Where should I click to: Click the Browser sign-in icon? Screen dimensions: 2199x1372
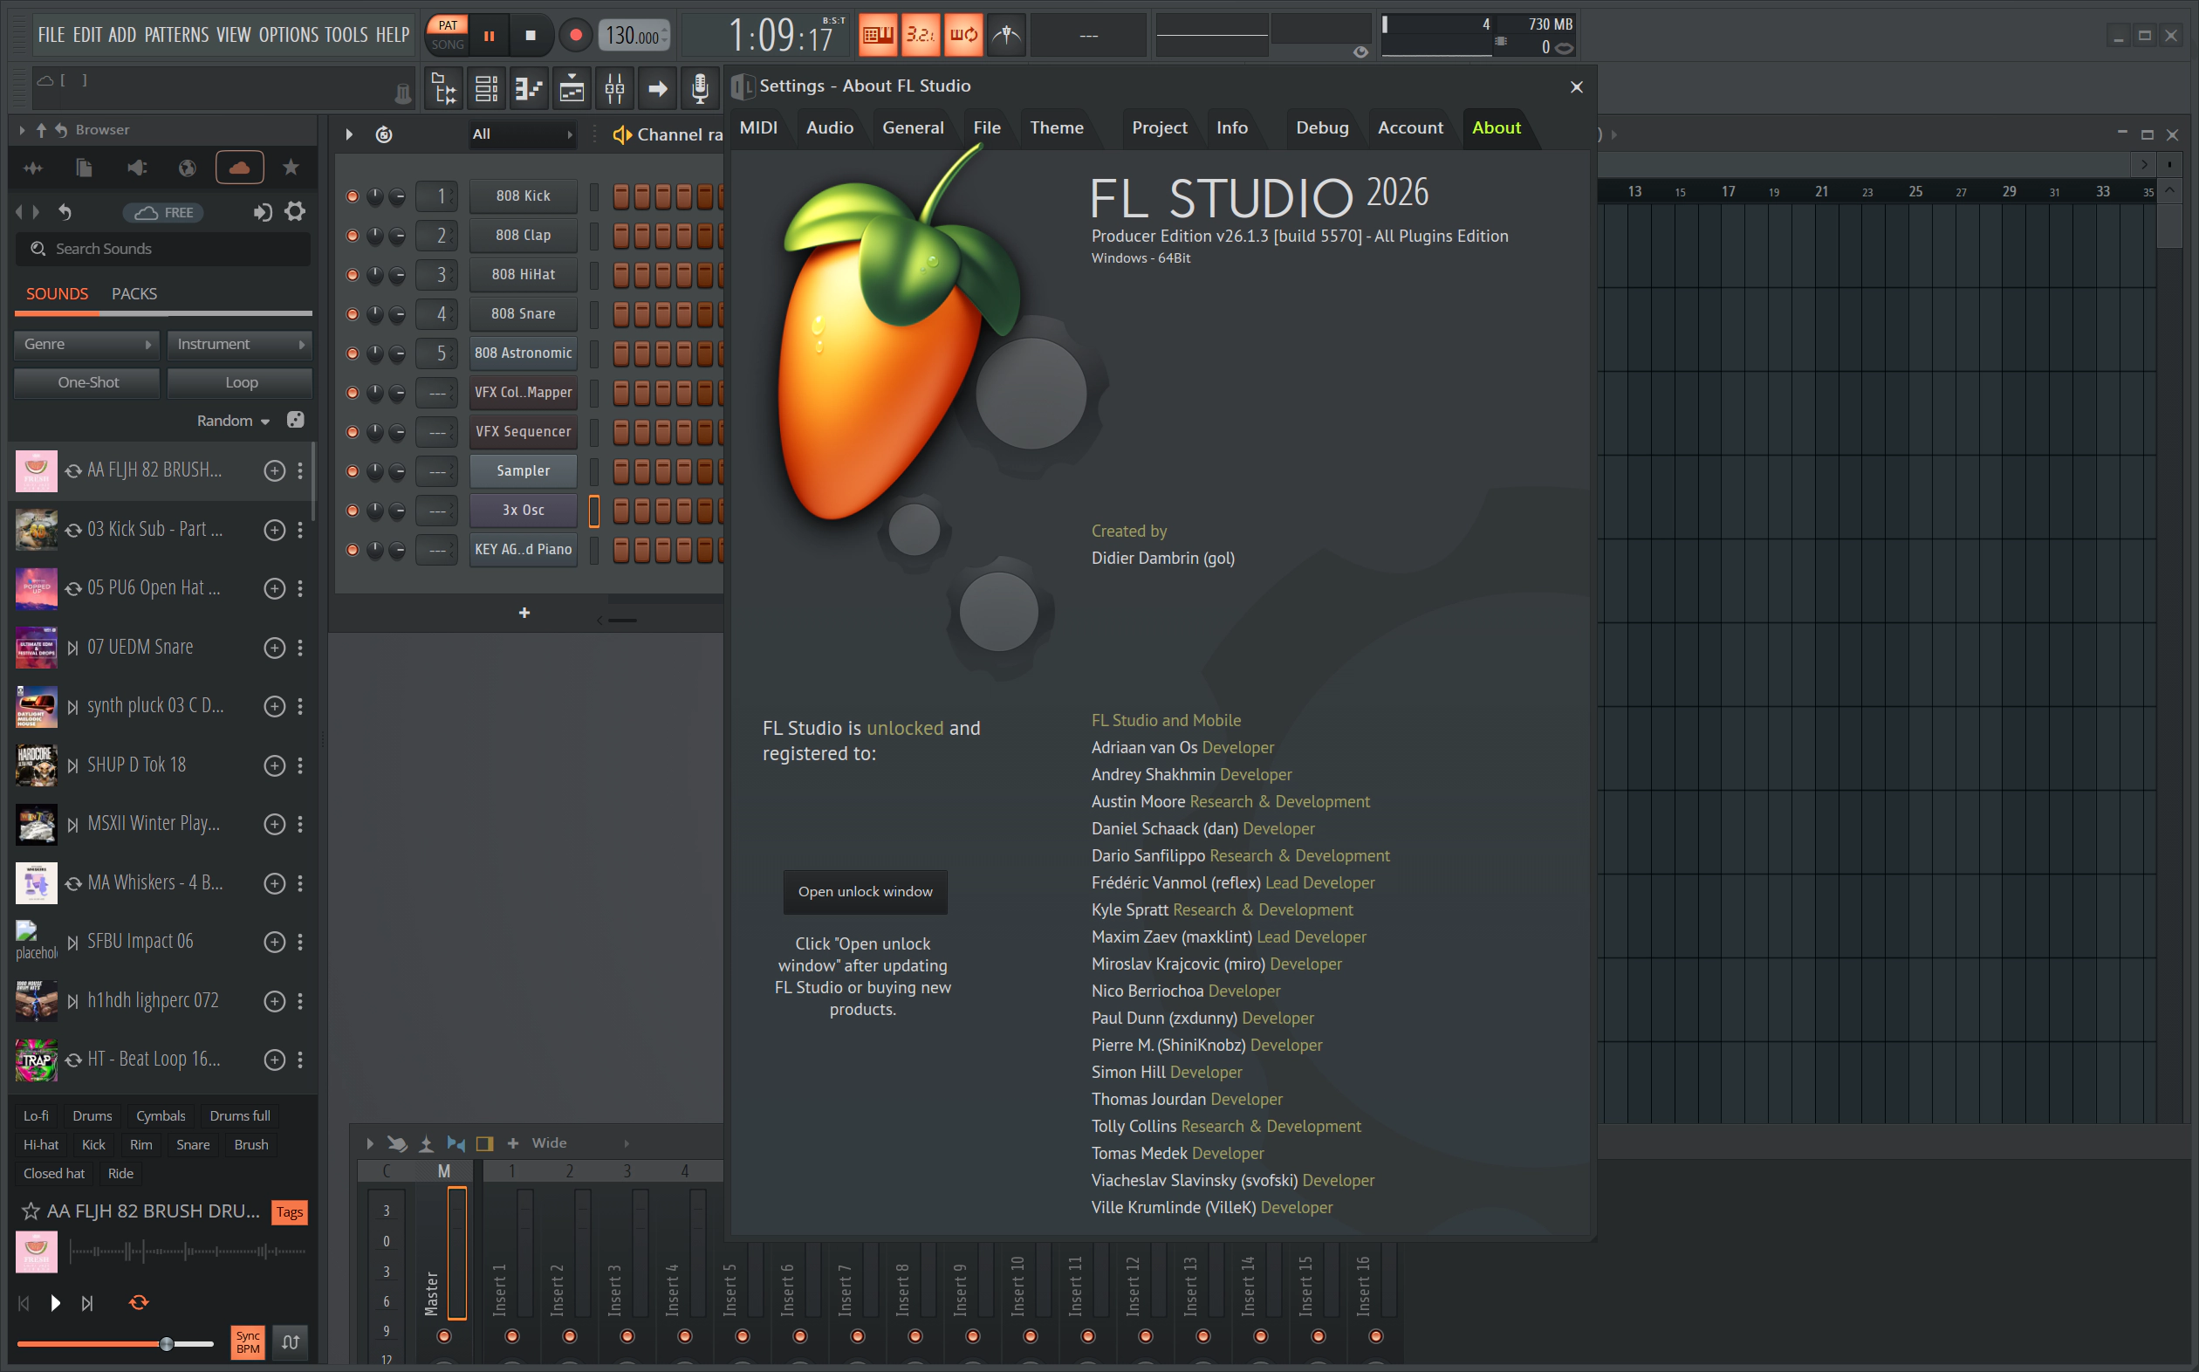[x=262, y=212]
